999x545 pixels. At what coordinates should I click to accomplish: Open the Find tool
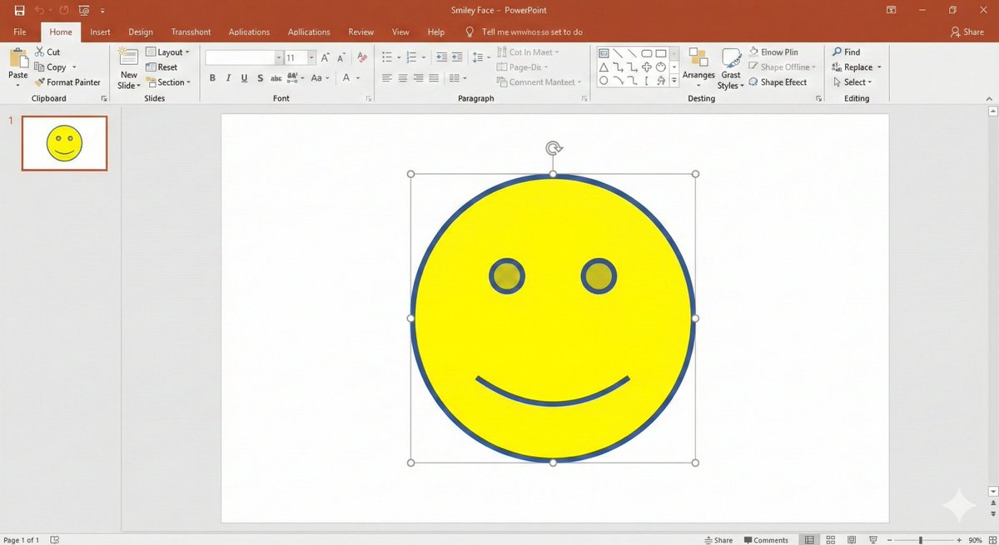848,51
